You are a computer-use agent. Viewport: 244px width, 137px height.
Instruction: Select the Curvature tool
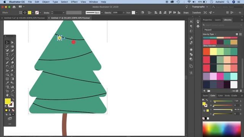coord(13,51)
